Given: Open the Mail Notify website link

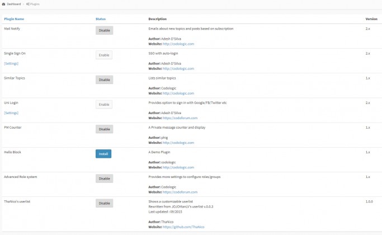Looking at the screenshot, I should tap(178, 44).
